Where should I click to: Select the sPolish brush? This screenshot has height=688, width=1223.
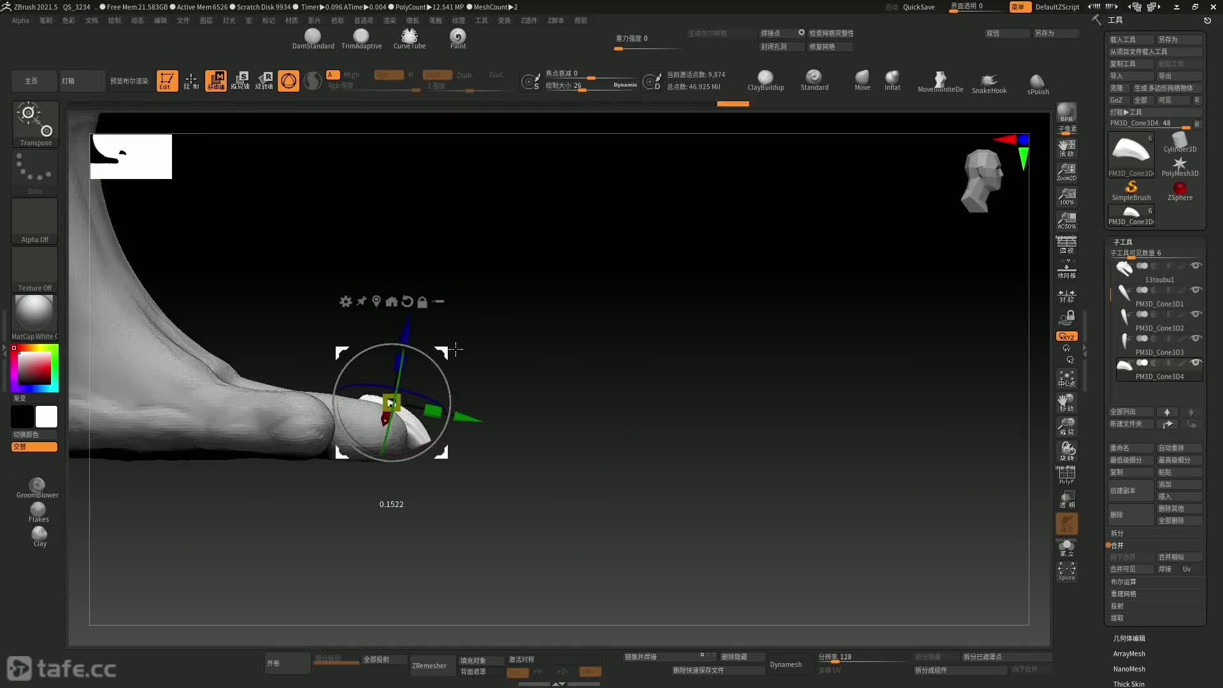point(1038,83)
